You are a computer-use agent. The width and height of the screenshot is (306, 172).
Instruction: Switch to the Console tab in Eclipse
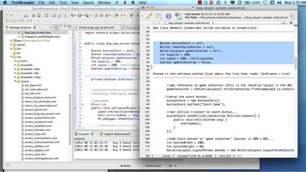point(84,134)
